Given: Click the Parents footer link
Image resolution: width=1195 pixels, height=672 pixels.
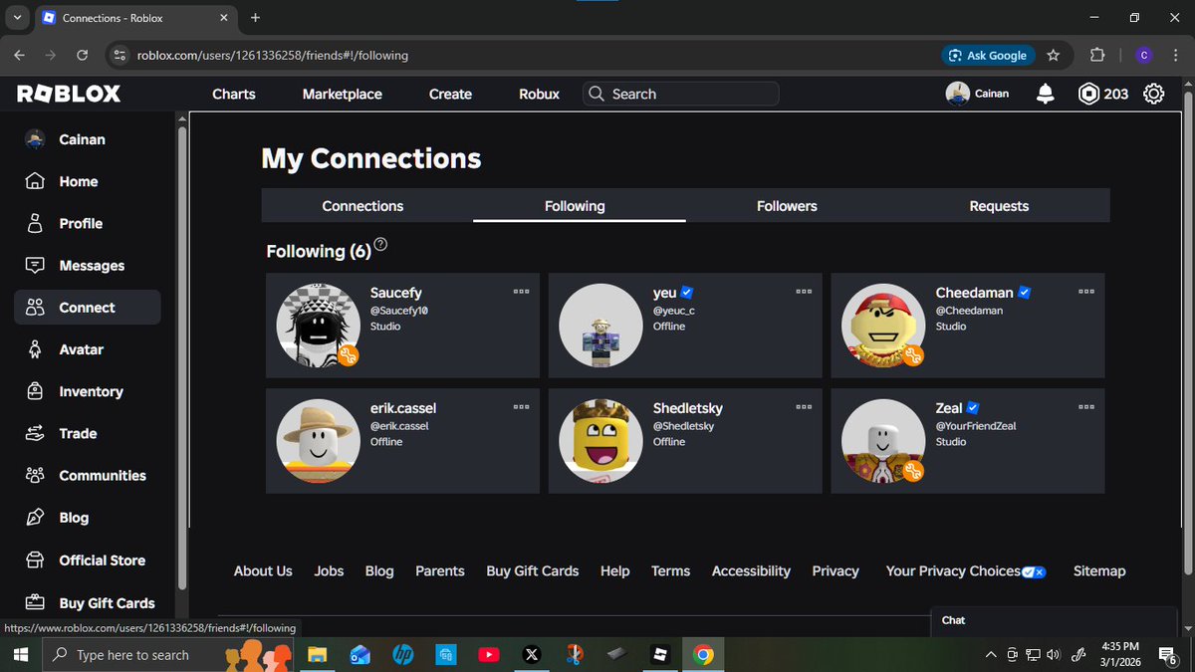Looking at the screenshot, I should 440,571.
